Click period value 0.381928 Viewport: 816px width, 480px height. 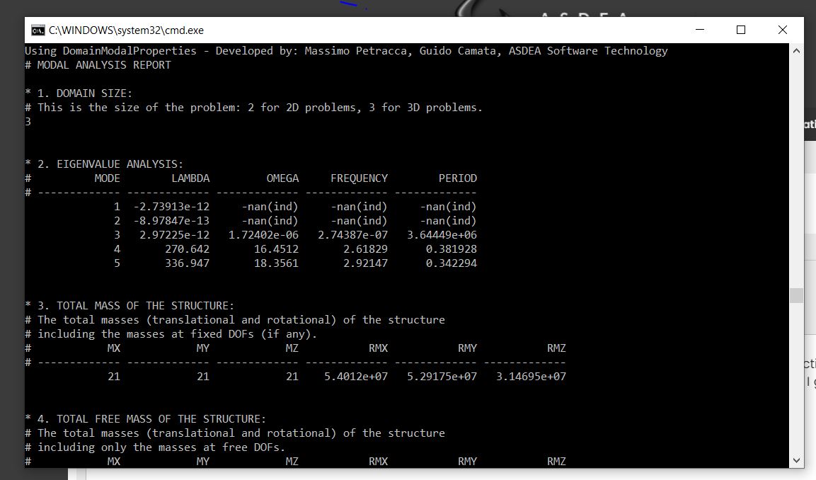point(452,249)
